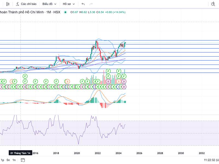Click the clock time 11:22:32
The height and width of the screenshot is (164, 219).
tap(209, 160)
